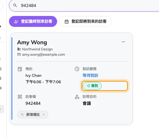The image size is (159, 139).
Task: Click 登記即將到來的訪客 button
Action: coord(85,21)
